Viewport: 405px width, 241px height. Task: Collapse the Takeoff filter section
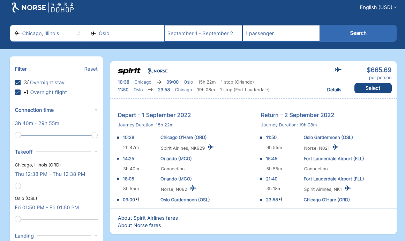[x=96, y=152]
